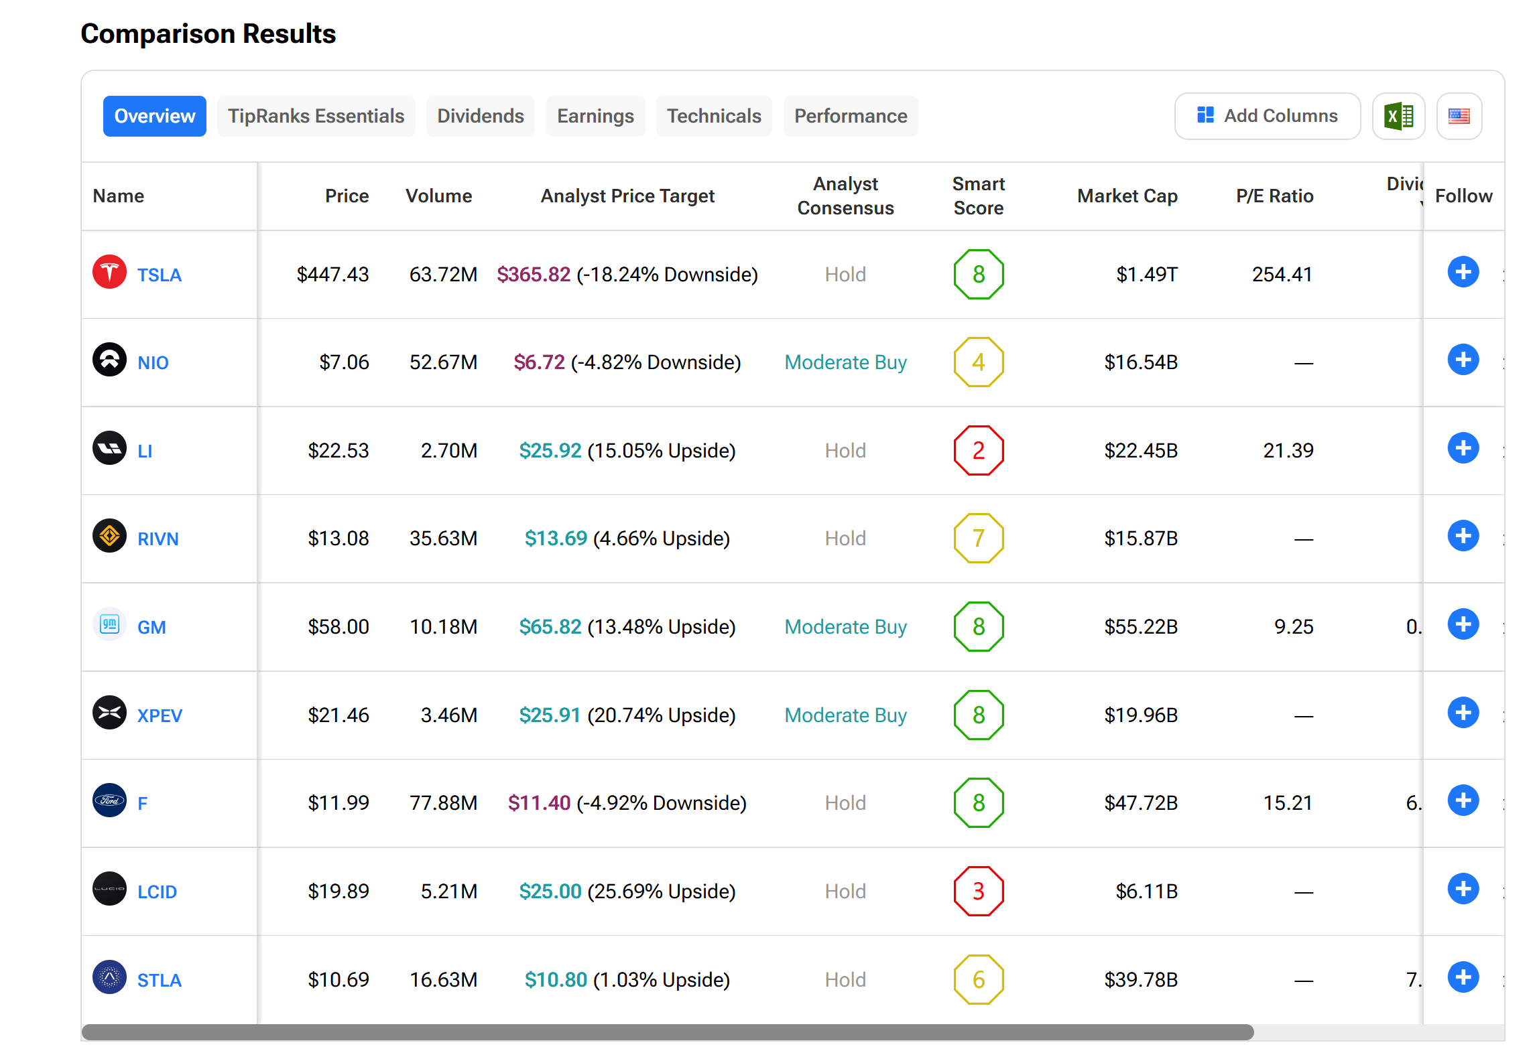Click the Rivian logo icon
1535x1059 pixels.
point(109,536)
